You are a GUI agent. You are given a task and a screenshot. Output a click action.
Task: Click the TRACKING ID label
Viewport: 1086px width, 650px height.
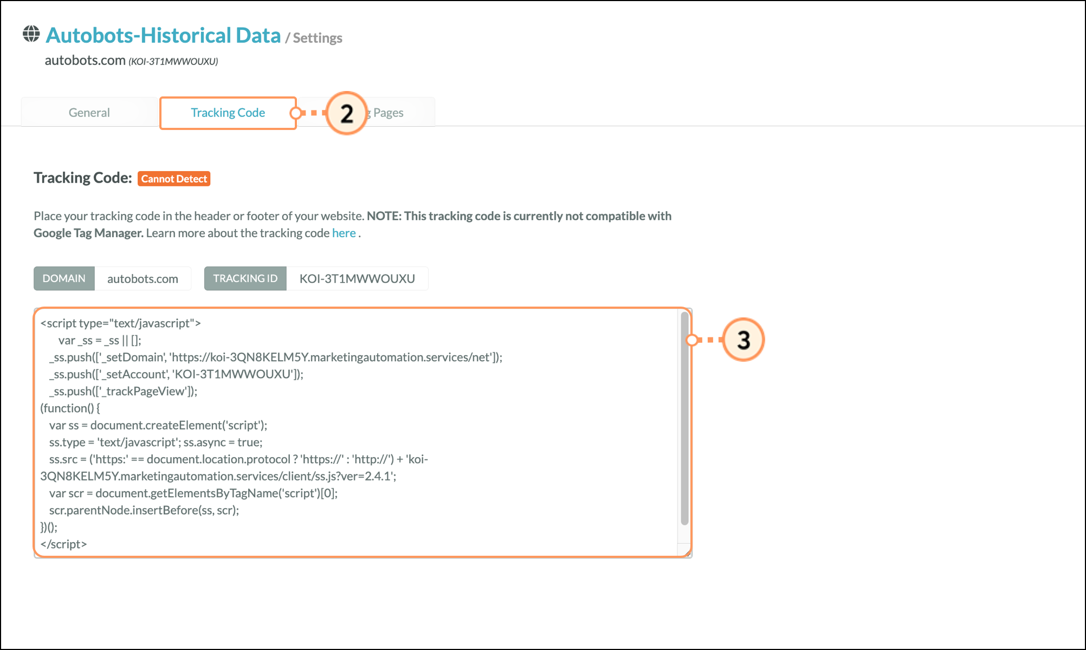[x=245, y=278]
